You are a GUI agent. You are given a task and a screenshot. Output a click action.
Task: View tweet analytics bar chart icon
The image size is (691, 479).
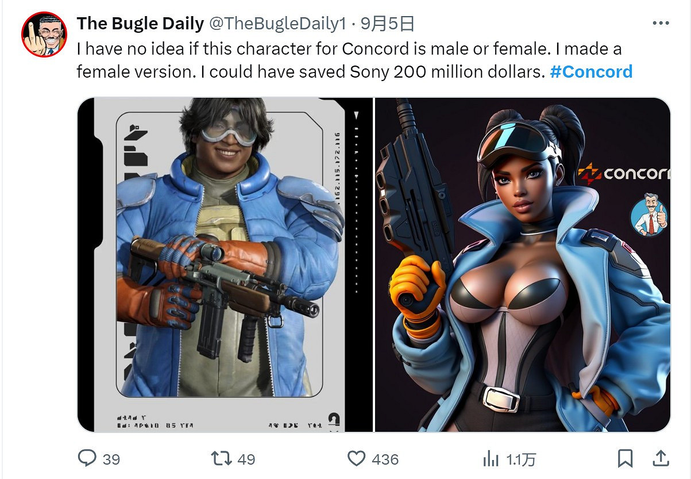pyautogui.click(x=491, y=458)
